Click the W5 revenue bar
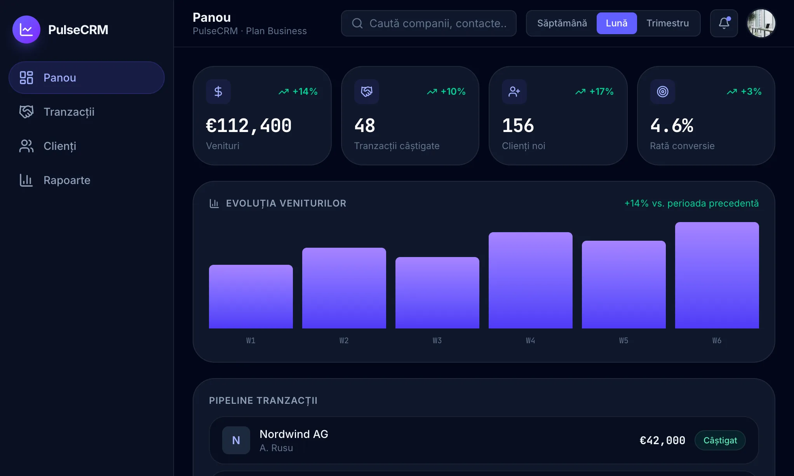 pyautogui.click(x=624, y=285)
